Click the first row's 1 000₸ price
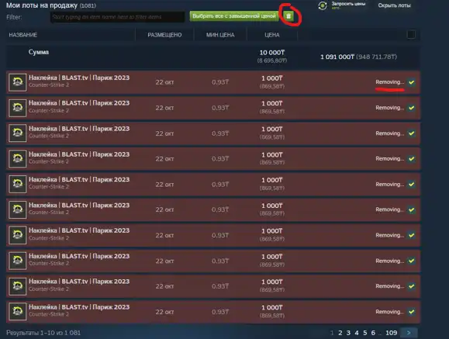The image size is (449, 339). (x=272, y=78)
